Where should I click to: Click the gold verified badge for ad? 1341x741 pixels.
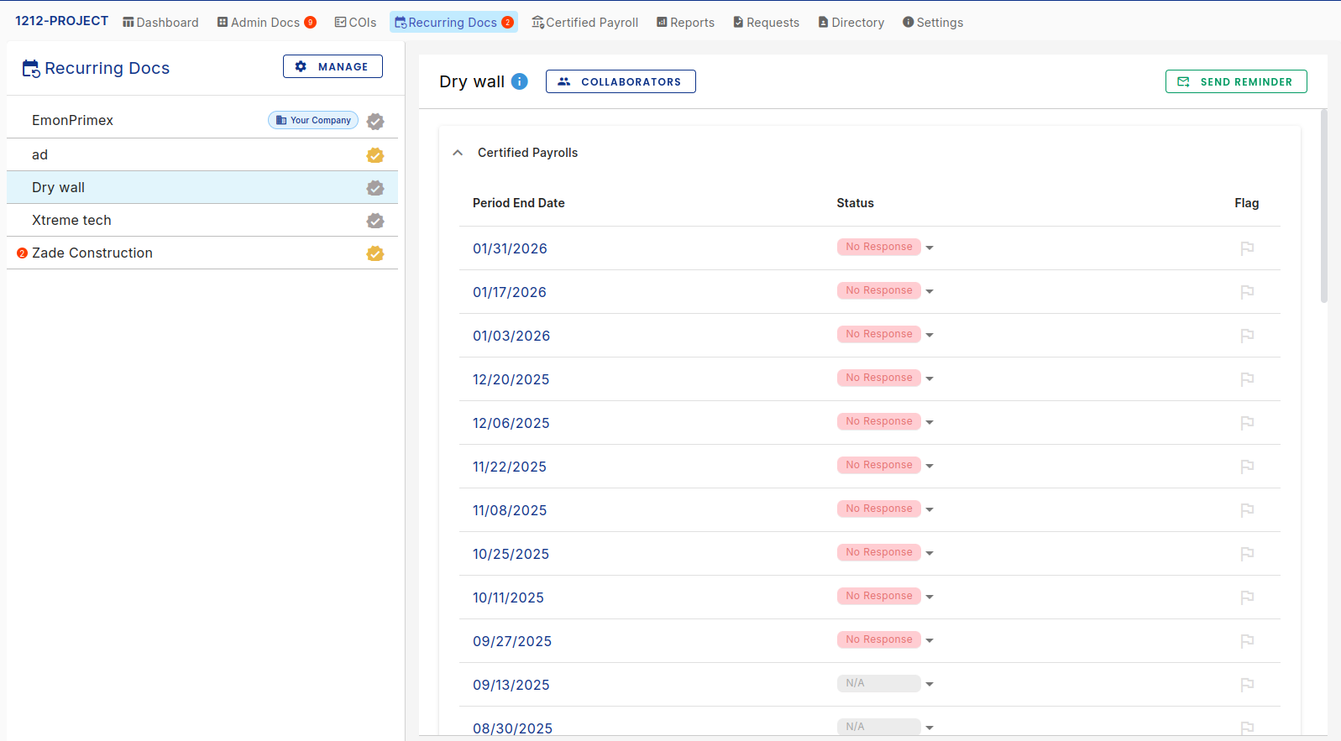pyautogui.click(x=375, y=155)
